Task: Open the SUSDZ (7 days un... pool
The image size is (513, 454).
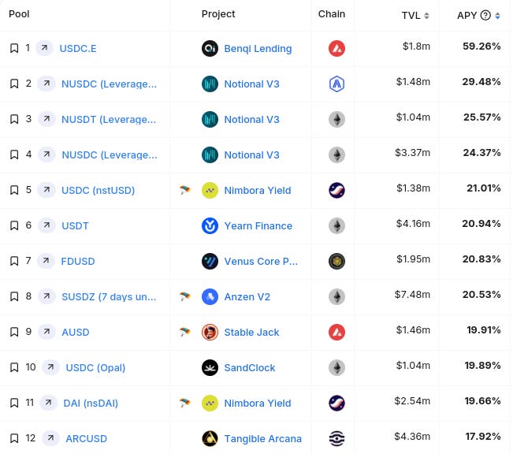Action: 109,297
